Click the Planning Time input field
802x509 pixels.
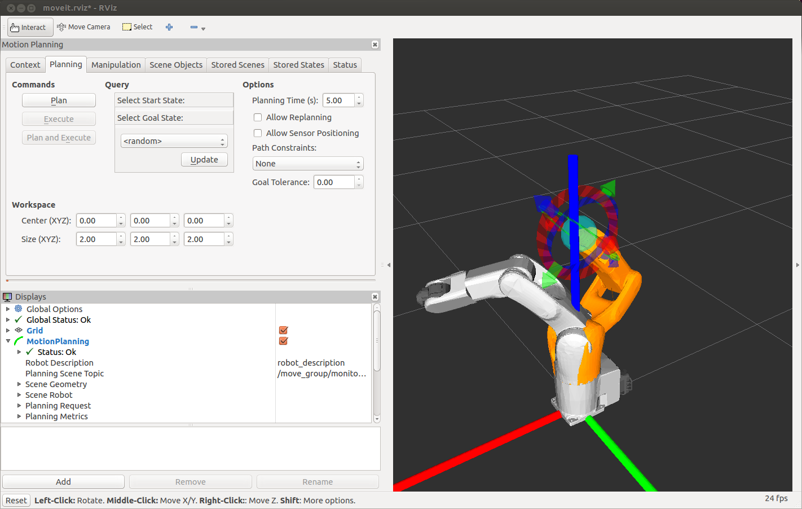tap(338, 100)
